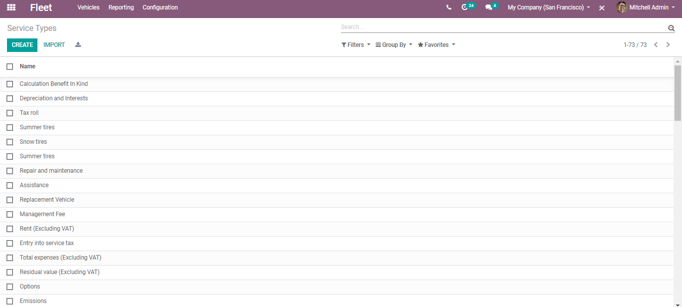This screenshot has width=682, height=307.
Task: Open the Favorites dropdown
Action: tap(436, 45)
